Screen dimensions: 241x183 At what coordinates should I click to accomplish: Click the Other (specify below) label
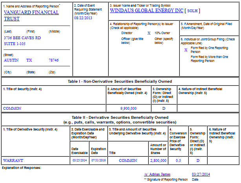[x=164, y=41]
